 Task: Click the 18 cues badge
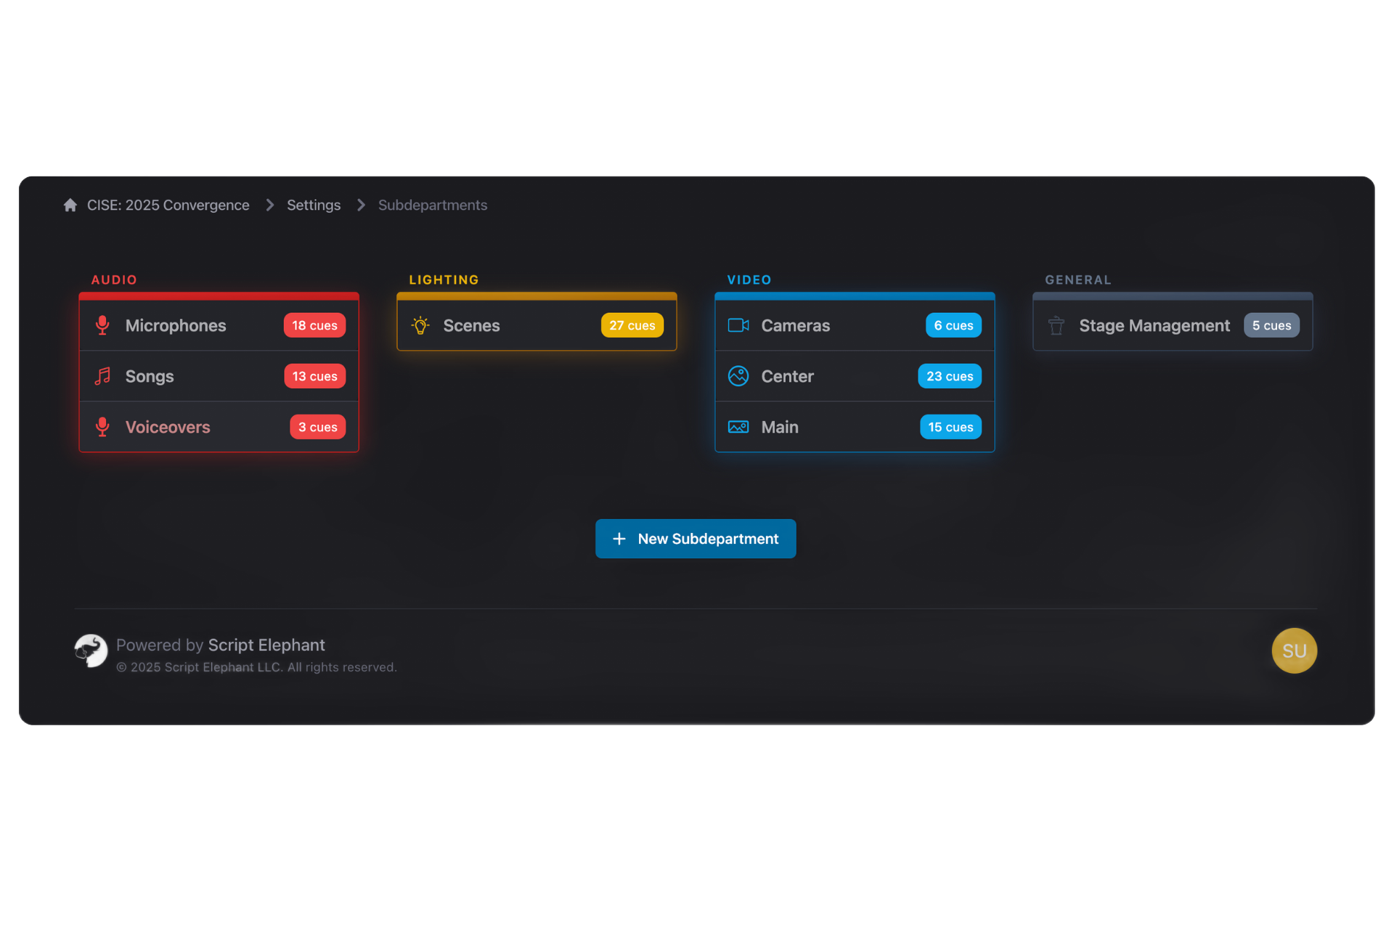(x=314, y=325)
